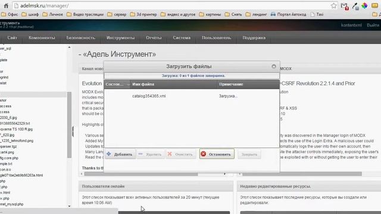This screenshot has width=381, height=214.
Task: Select the google verification html file
Action: tap(21, 175)
